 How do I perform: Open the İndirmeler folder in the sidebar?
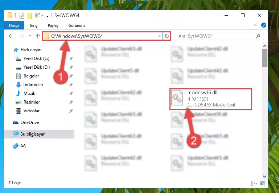(x=33, y=85)
